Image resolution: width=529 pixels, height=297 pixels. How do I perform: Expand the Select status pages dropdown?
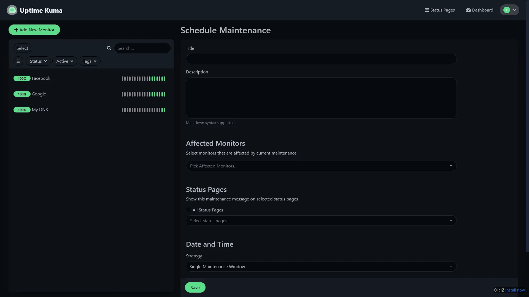321,221
